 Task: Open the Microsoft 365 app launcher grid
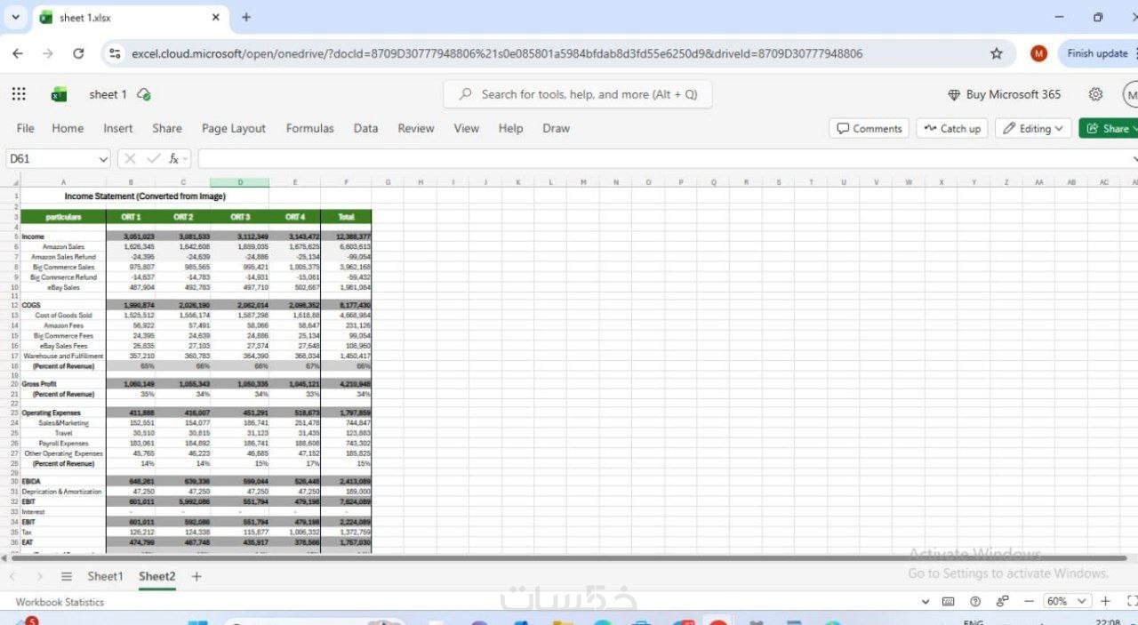tap(19, 94)
